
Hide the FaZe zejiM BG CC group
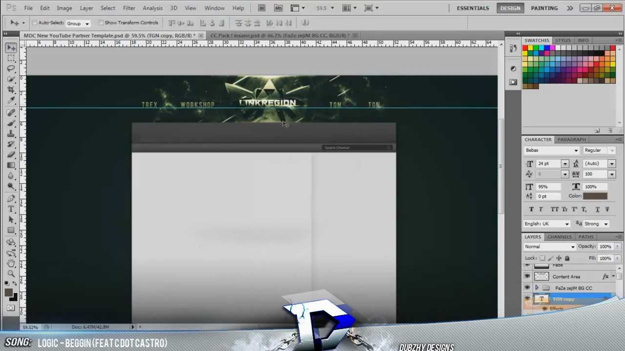coord(527,288)
